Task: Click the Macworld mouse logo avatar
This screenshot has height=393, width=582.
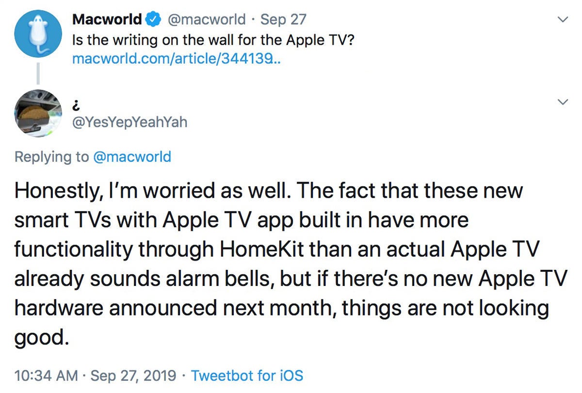Action: click(x=38, y=33)
